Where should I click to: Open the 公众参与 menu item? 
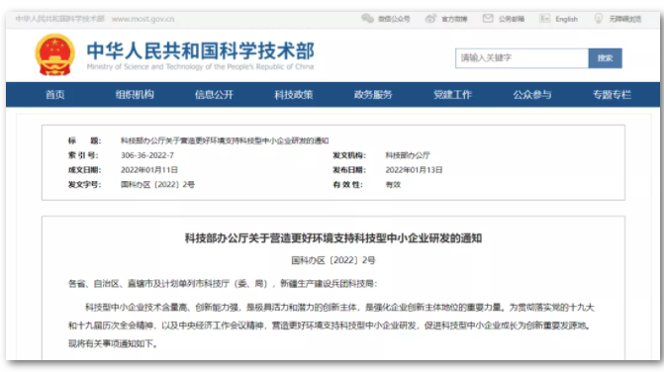click(x=532, y=94)
